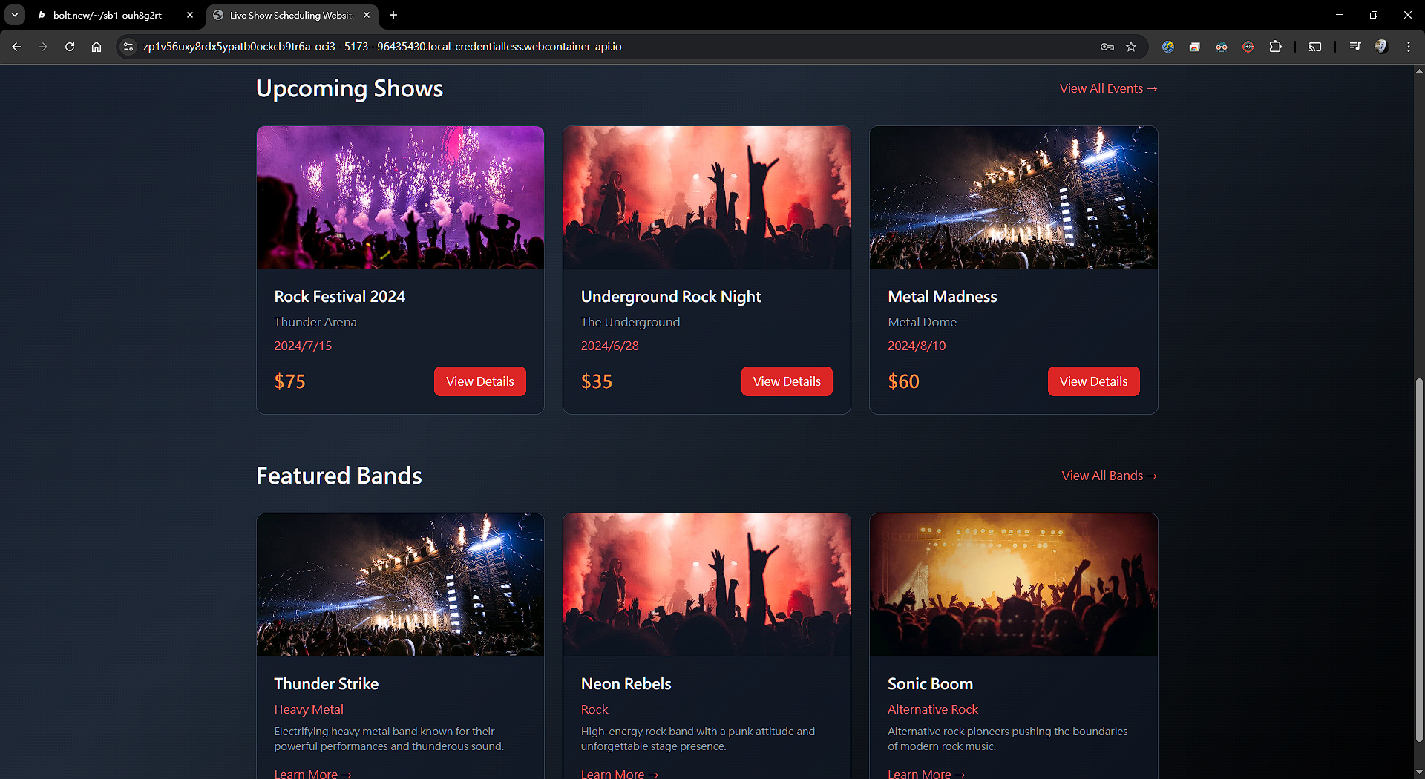The width and height of the screenshot is (1425, 779).
Task: Open the cast media icon
Action: coord(1315,47)
